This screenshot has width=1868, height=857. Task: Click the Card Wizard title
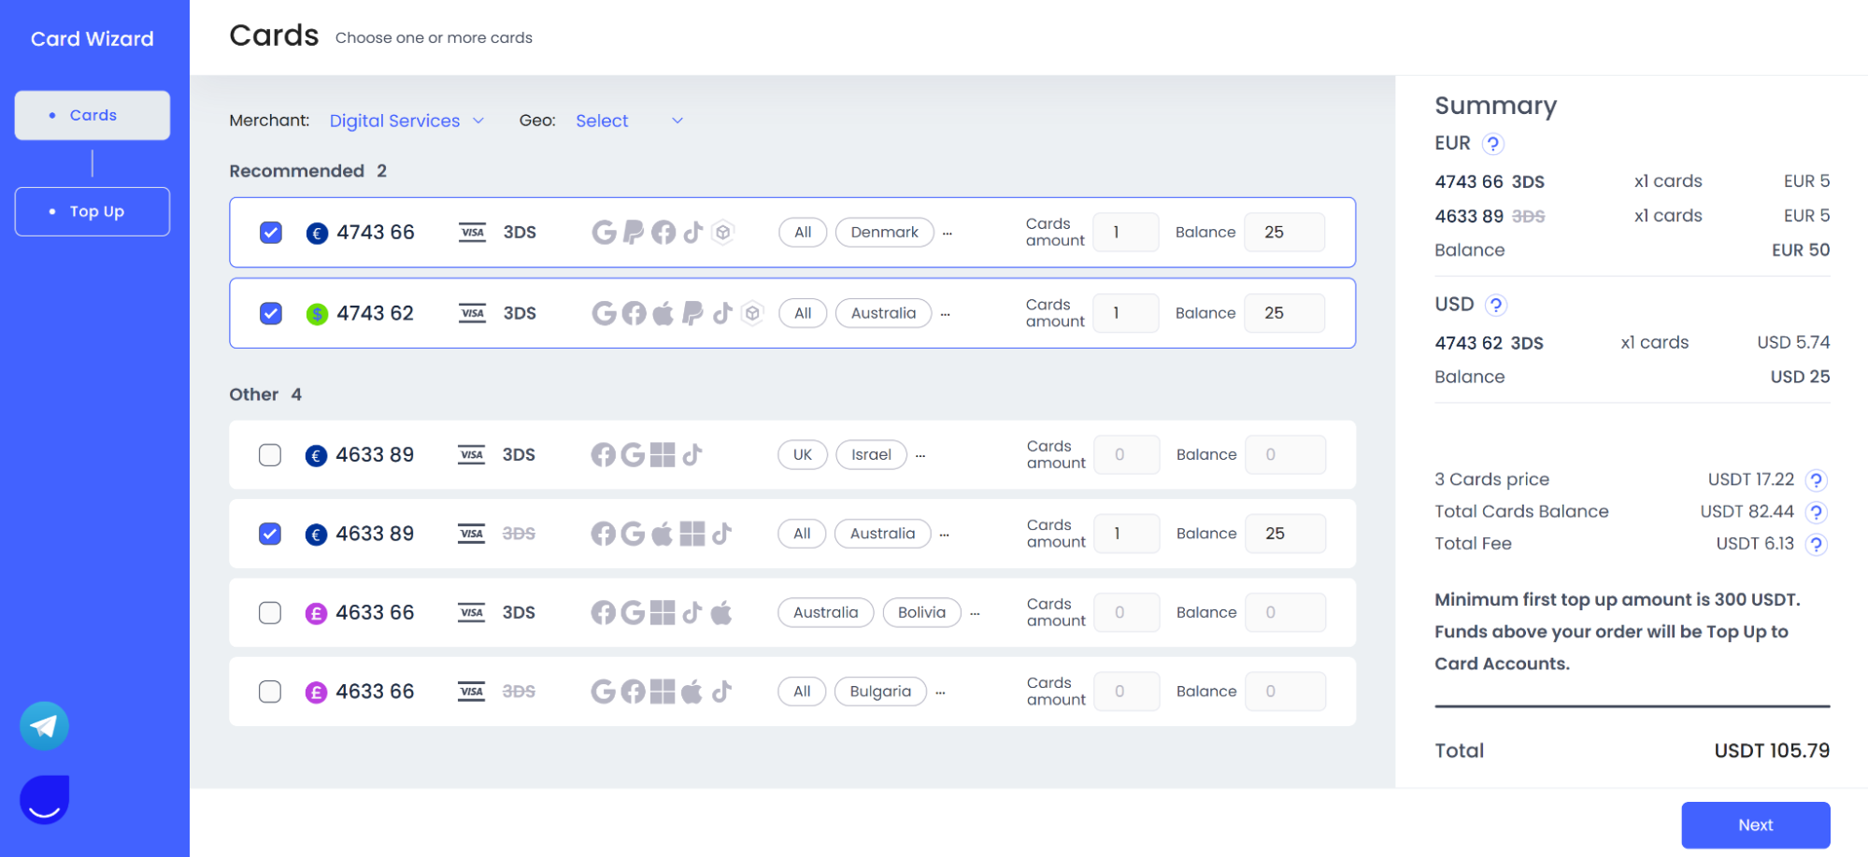point(93,39)
